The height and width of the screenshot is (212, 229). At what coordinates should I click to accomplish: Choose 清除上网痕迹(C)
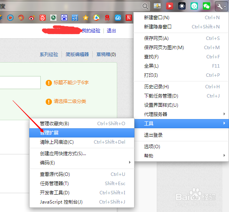[82, 142]
